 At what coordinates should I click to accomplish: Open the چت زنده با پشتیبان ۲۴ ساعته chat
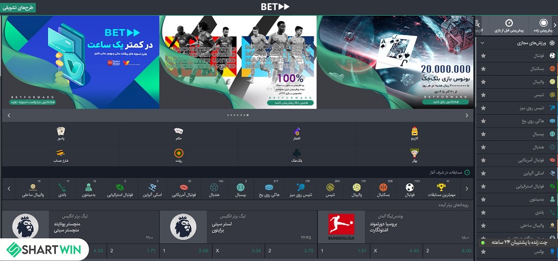pyautogui.click(x=518, y=242)
